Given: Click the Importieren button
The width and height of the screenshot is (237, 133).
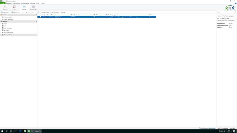Looking at the screenshot, I should [x=5, y=12].
